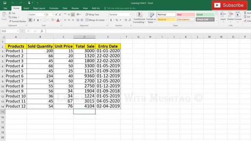Increase font size with the larger A
The height and width of the screenshot is (141, 251).
tap(56, 14)
